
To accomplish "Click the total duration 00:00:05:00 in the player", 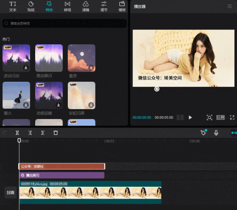I will tap(164, 117).
